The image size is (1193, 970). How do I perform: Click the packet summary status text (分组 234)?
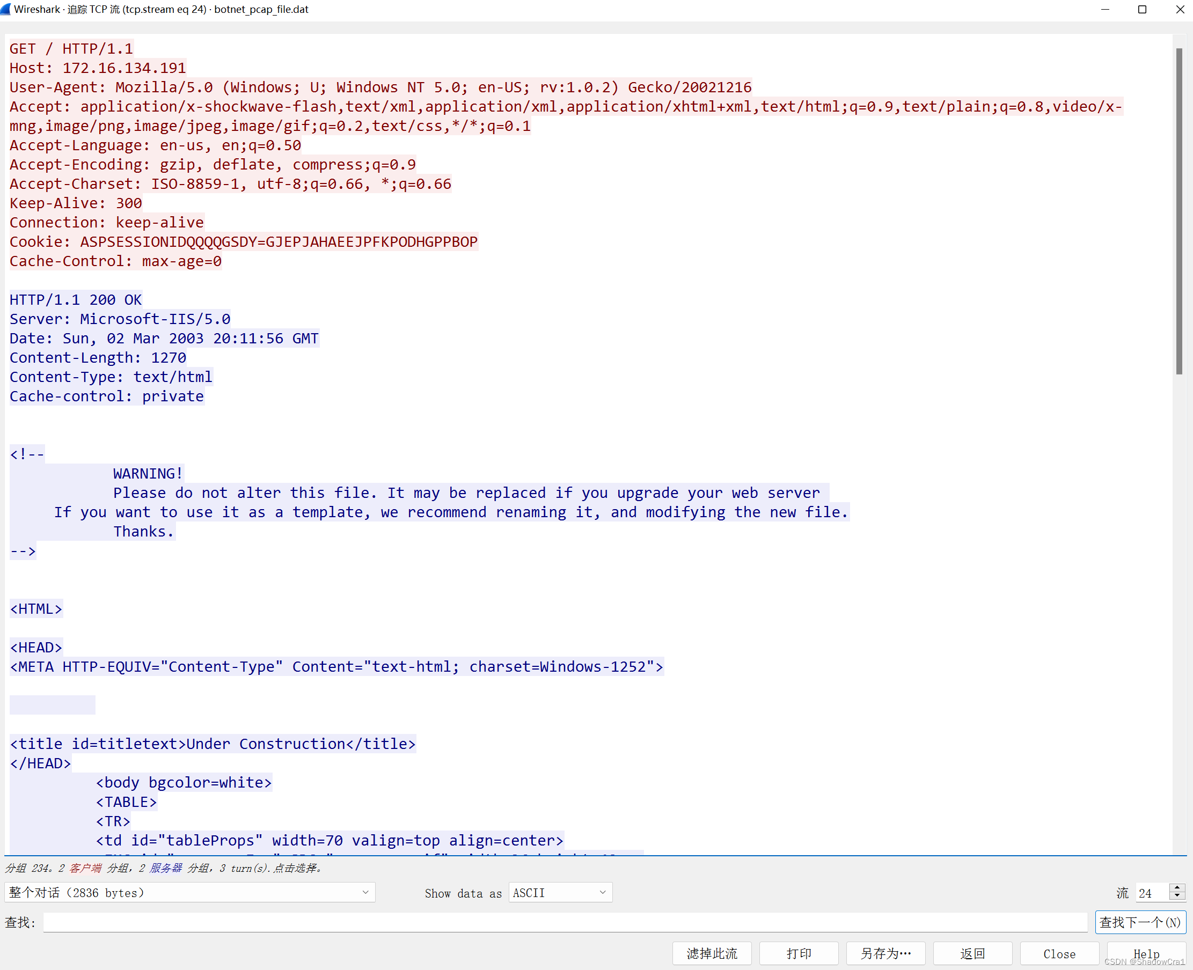pos(164,868)
